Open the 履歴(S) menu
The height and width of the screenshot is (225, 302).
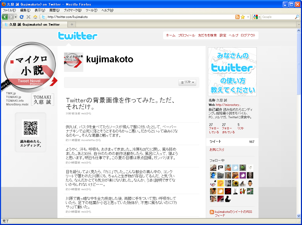(x=54, y=10)
